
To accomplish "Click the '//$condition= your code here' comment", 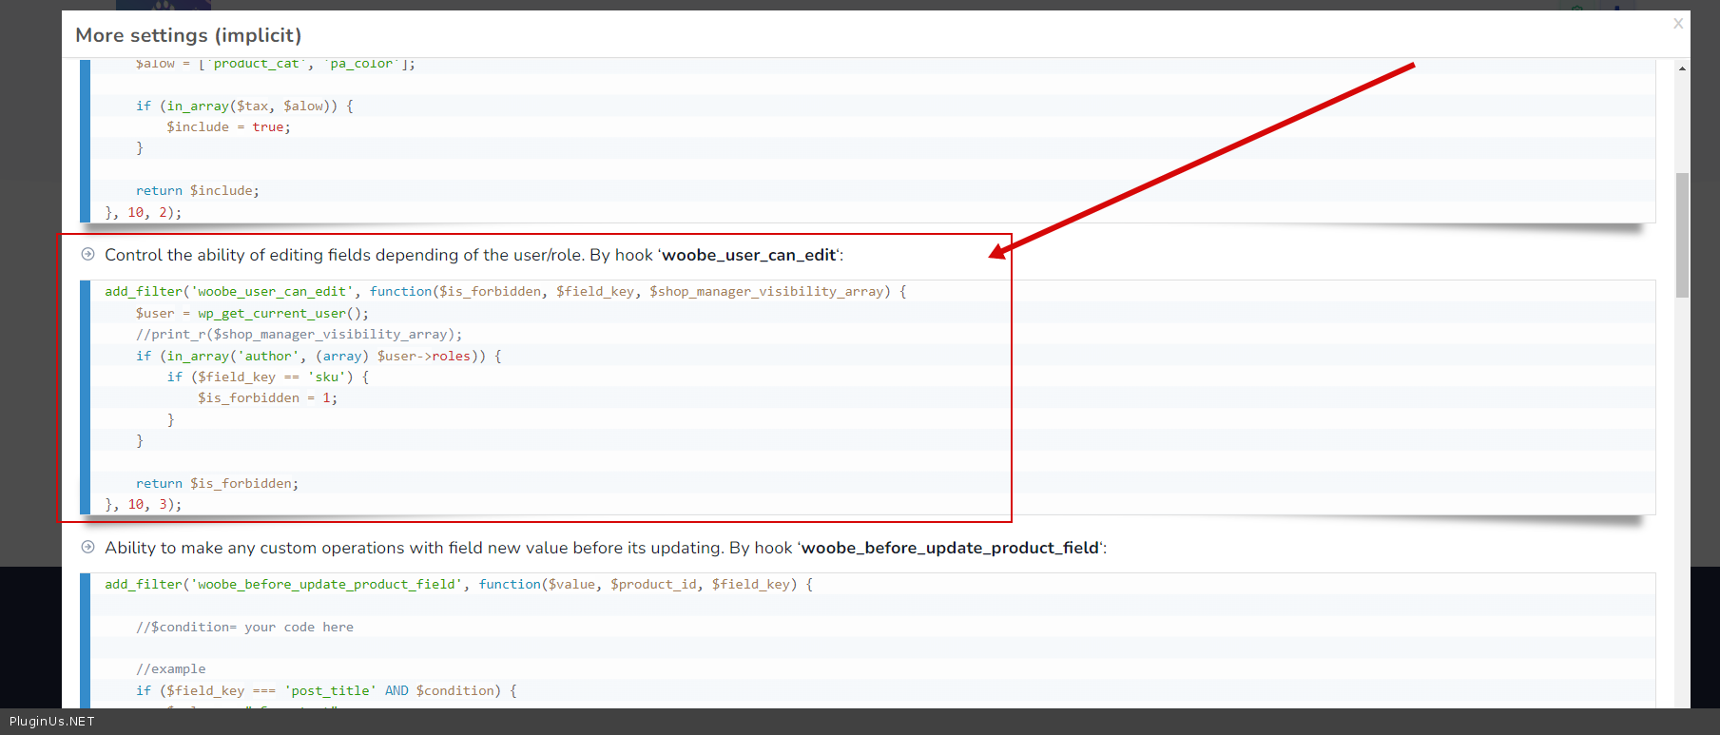I will [244, 627].
